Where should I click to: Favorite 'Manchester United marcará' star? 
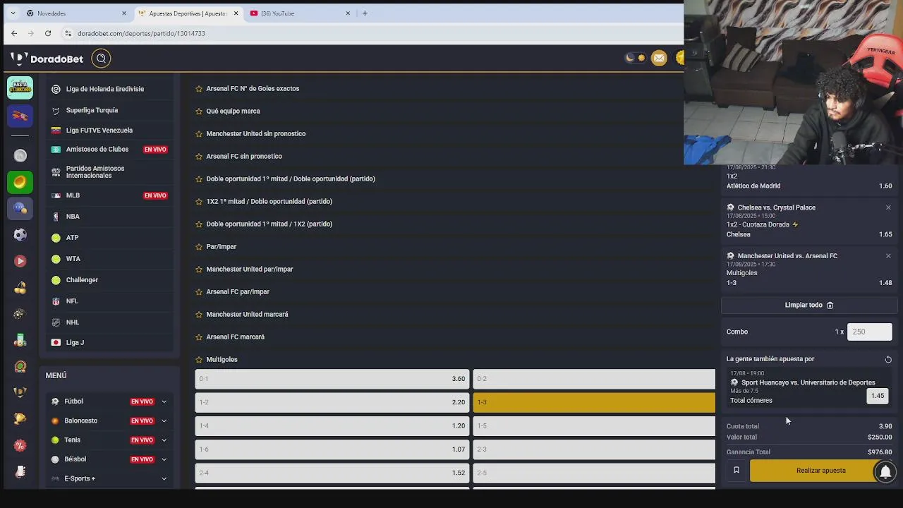click(199, 314)
